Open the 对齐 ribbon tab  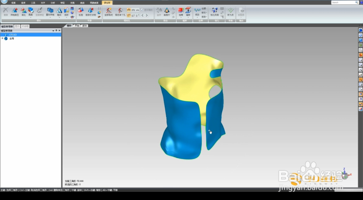43,3
